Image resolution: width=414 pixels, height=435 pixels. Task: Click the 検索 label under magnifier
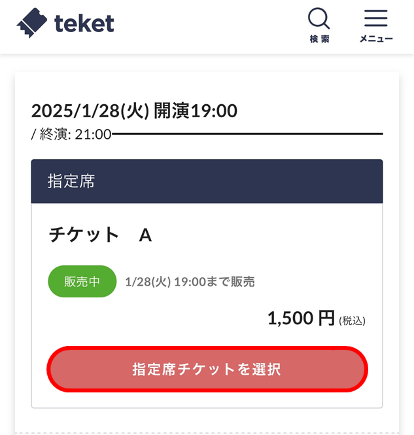tap(319, 39)
